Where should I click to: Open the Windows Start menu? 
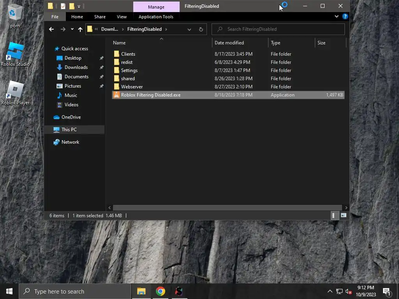(x=9, y=291)
